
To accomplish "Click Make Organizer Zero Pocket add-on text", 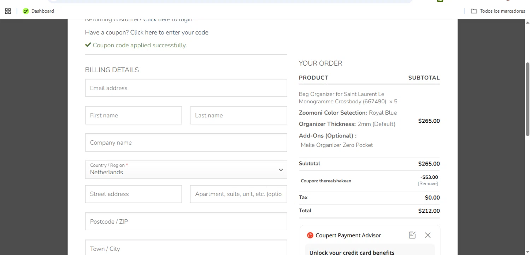I will pos(337,145).
